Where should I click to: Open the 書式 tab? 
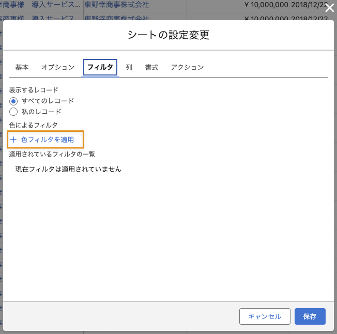coord(151,67)
